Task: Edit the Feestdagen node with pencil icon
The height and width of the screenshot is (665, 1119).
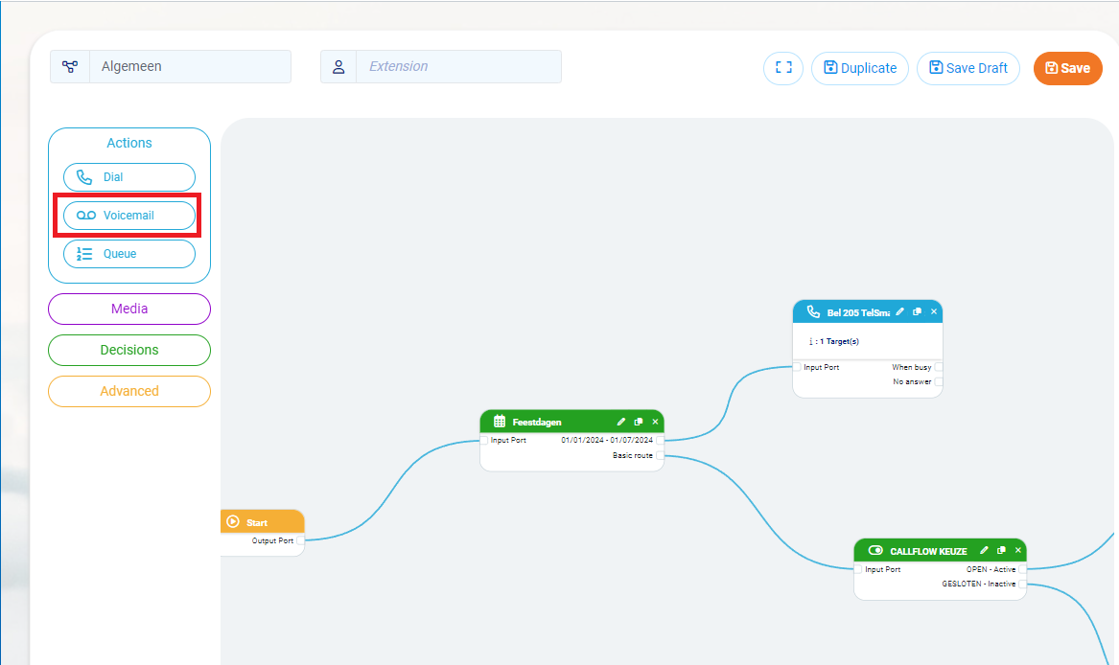Action: pyautogui.click(x=621, y=422)
